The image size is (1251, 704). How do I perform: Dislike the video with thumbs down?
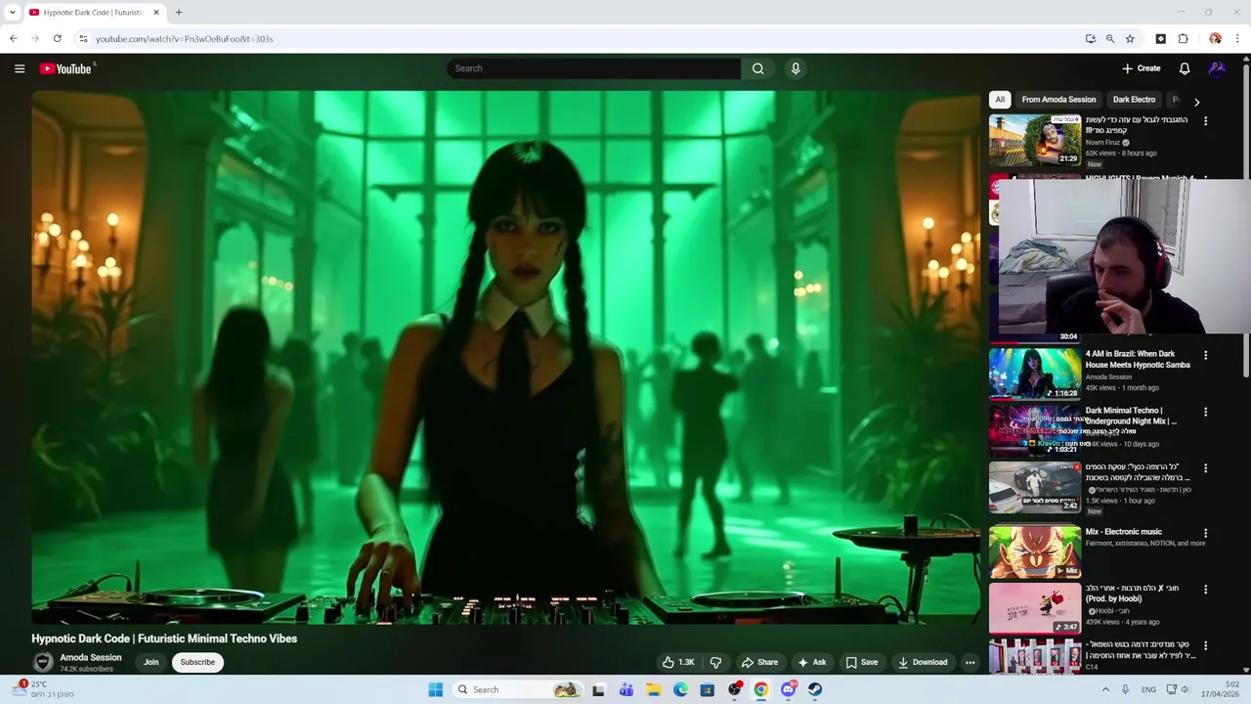pos(715,662)
